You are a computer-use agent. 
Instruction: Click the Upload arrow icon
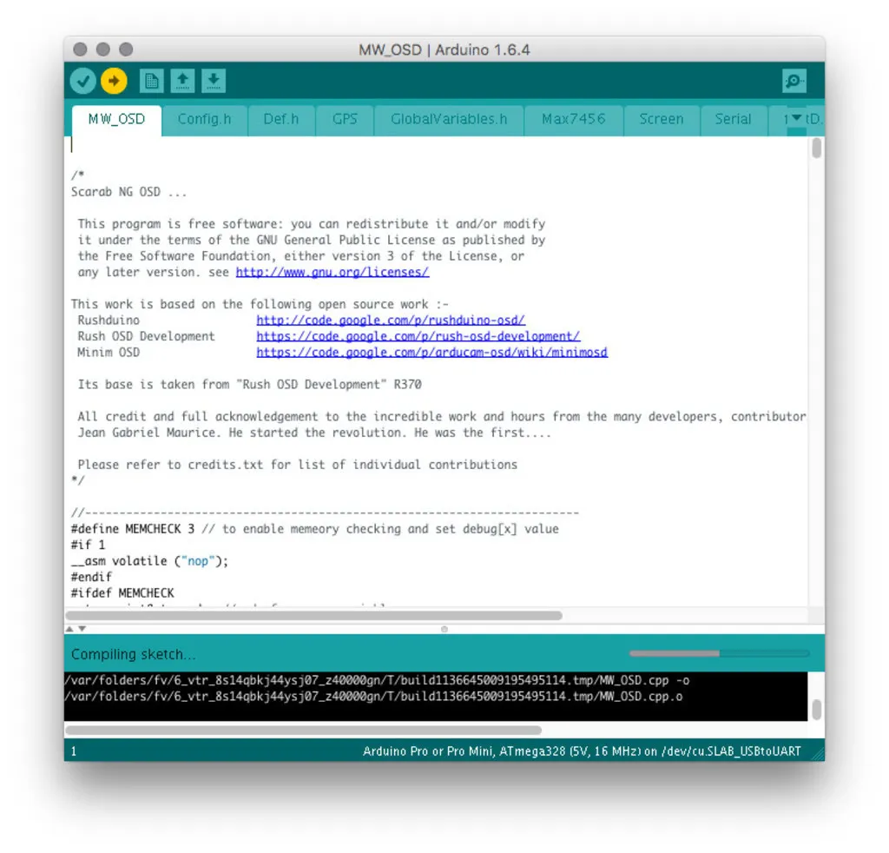pos(114,82)
